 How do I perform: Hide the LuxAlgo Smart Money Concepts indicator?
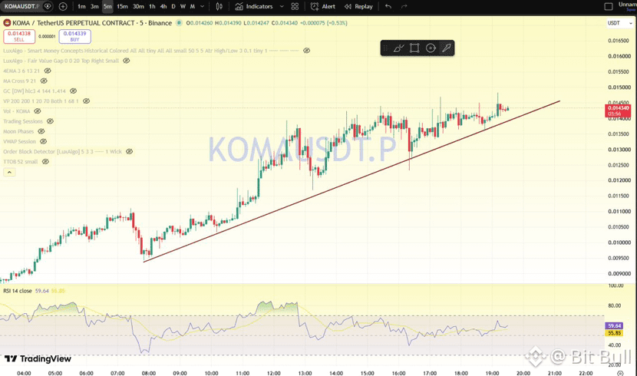click(307, 51)
